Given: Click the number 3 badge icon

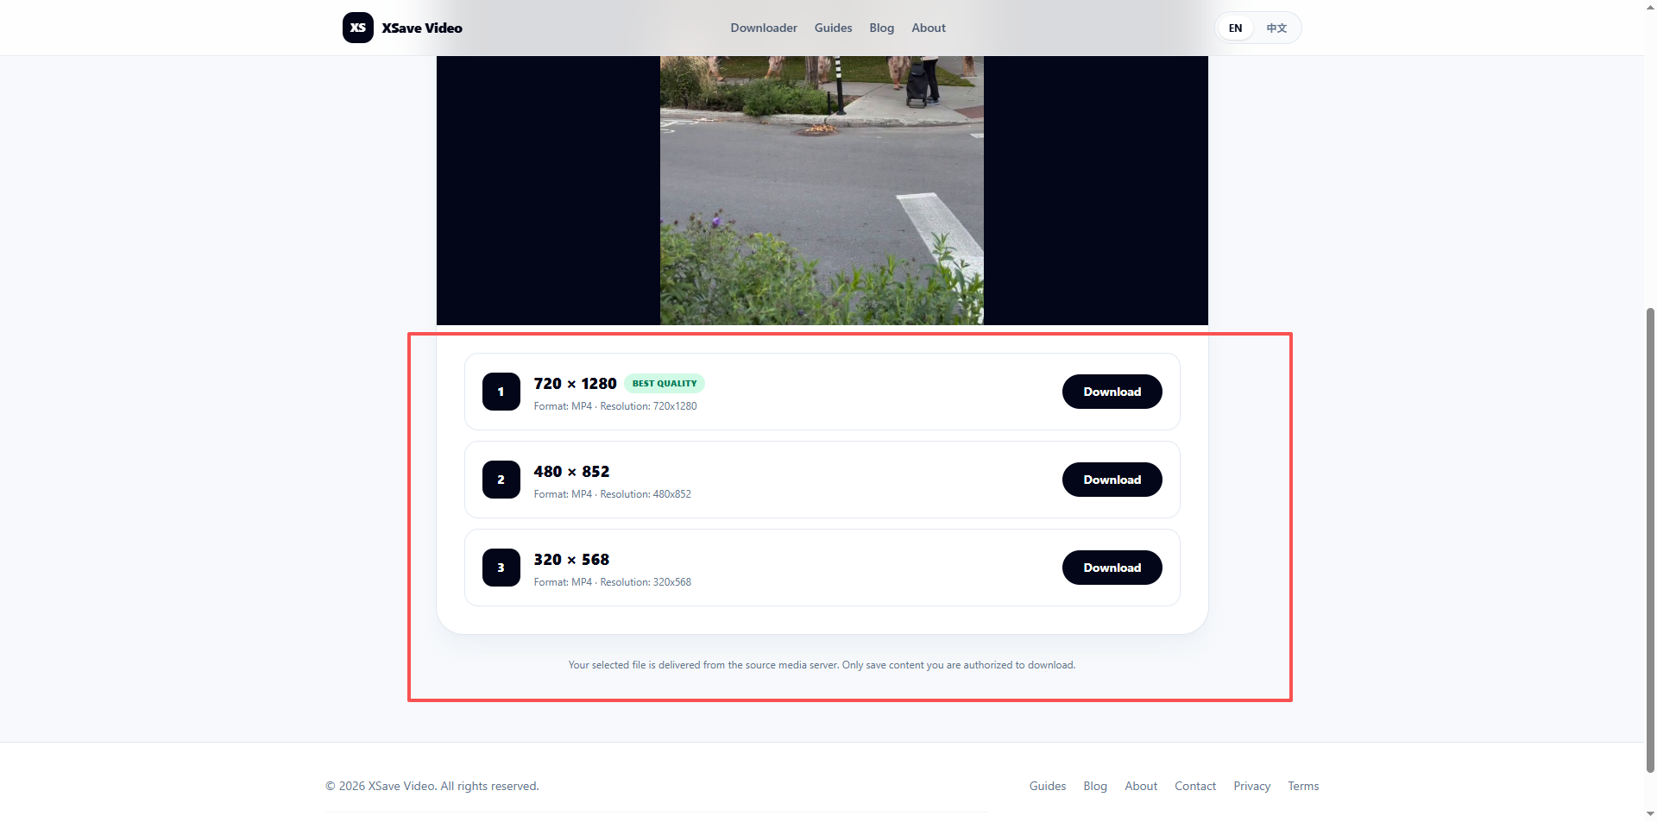Looking at the screenshot, I should [501, 568].
